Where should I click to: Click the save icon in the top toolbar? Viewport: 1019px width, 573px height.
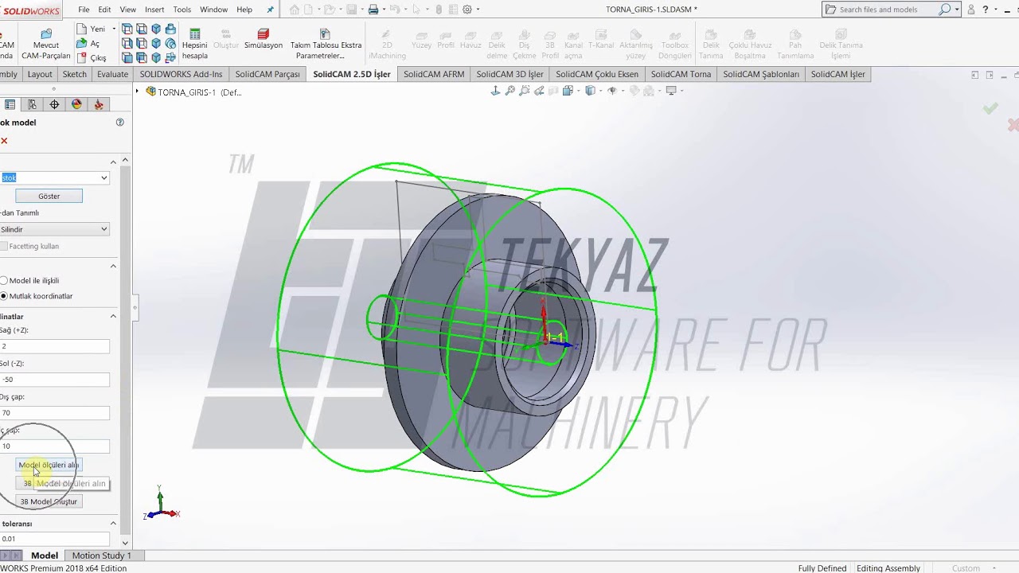(349, 10)
